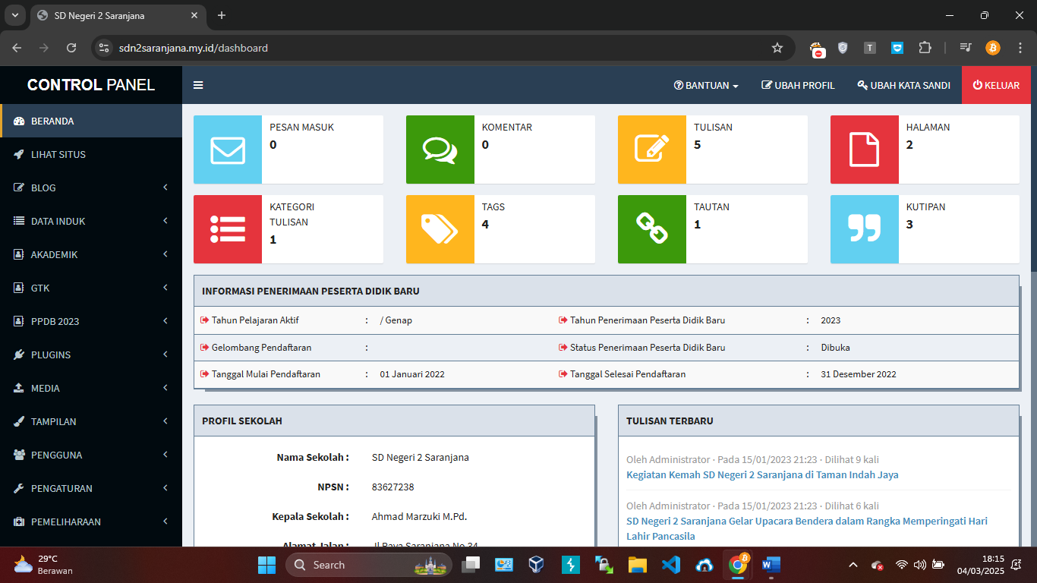
Task: Click the Halaman page icon
Action: [865, 150]
